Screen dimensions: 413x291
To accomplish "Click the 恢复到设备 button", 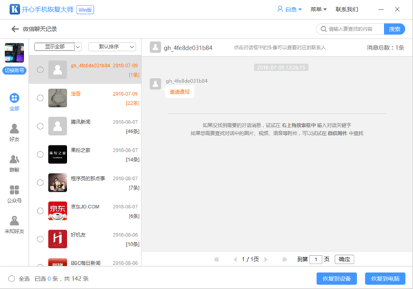I will tap(336, 279).
